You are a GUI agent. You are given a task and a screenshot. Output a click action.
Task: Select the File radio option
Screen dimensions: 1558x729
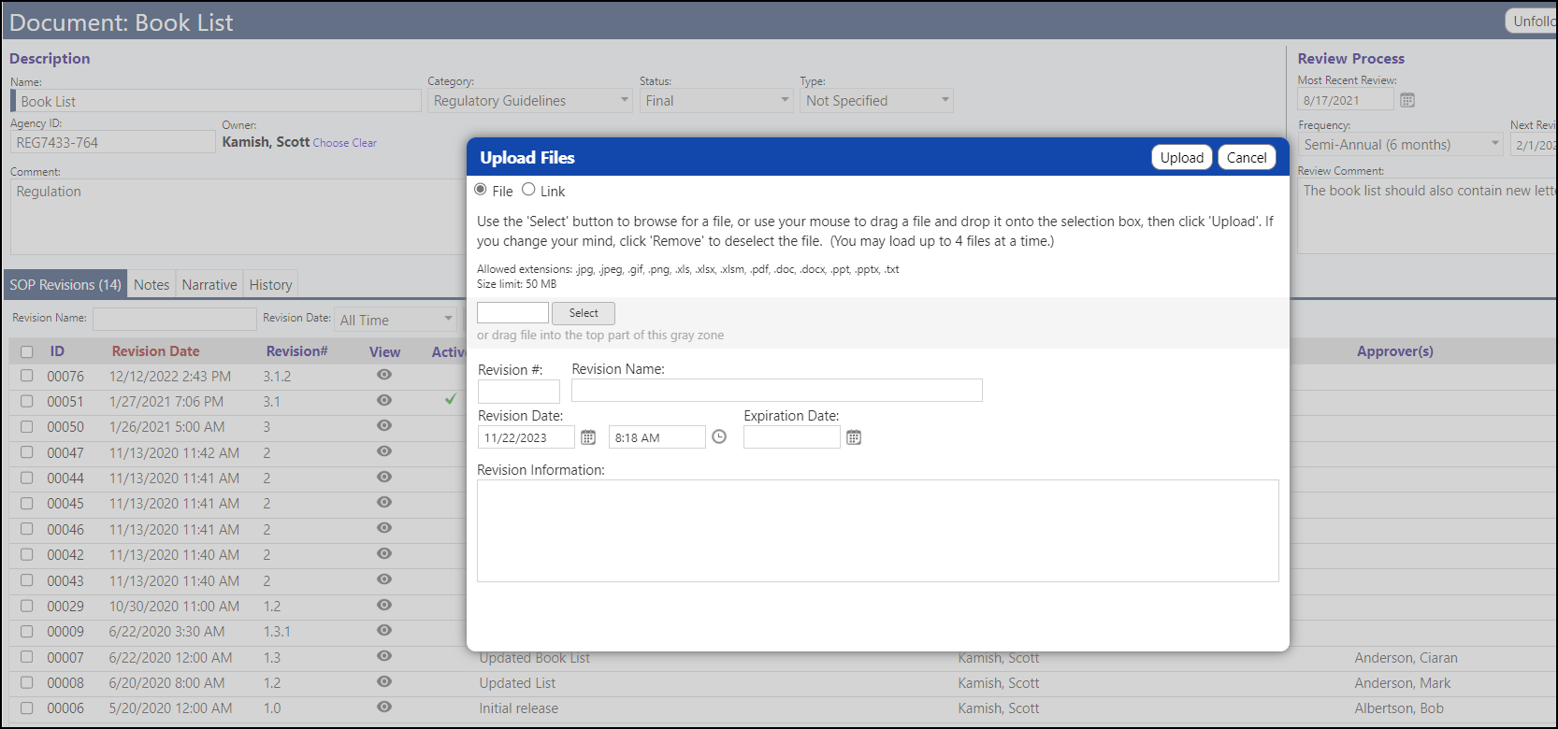coord(481,190)
